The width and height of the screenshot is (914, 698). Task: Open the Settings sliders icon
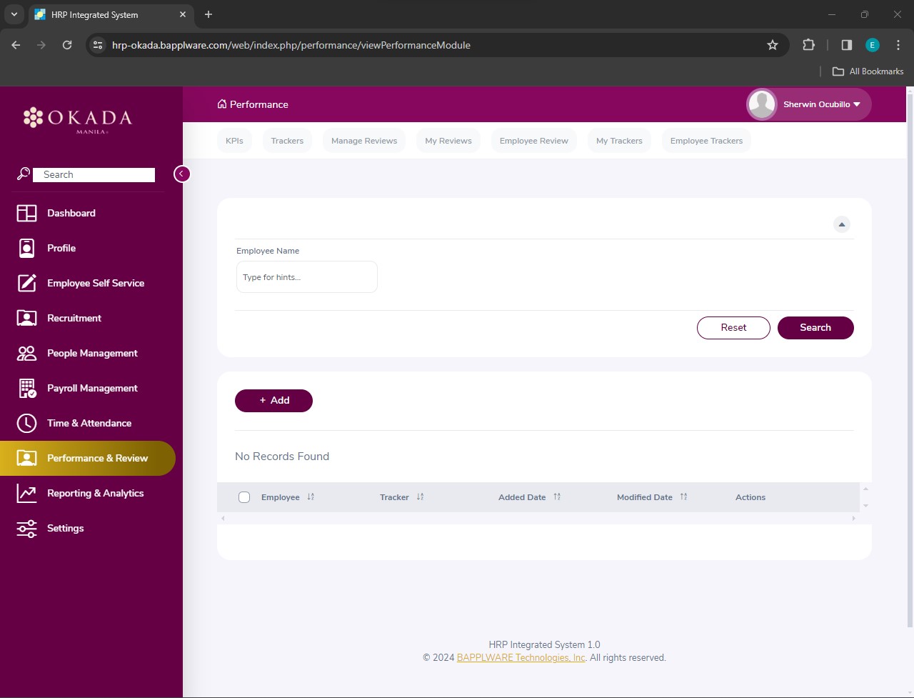26,528
